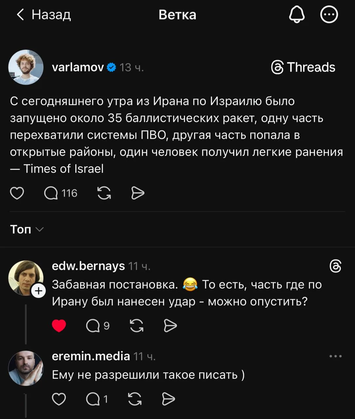Like varlamov's main post
This screenshot has width=355, height=419.
[x=17, y=193]
